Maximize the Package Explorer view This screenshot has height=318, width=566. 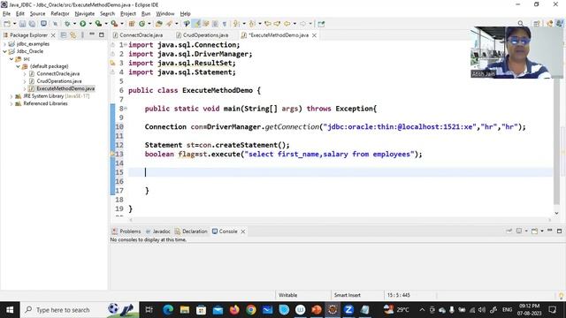pos(102,35)
